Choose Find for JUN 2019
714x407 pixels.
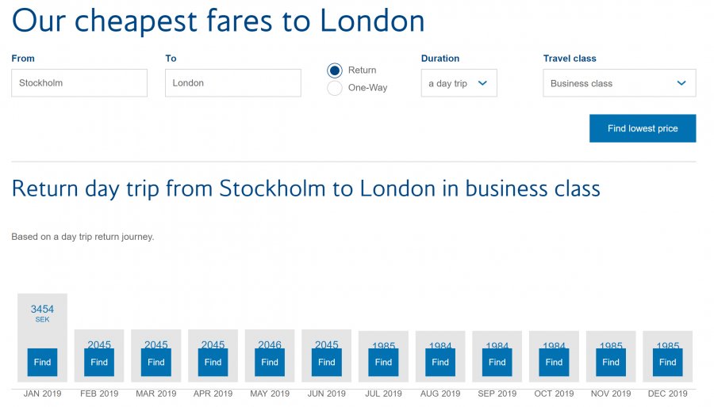pyautogui.click(x=327, y=362)
